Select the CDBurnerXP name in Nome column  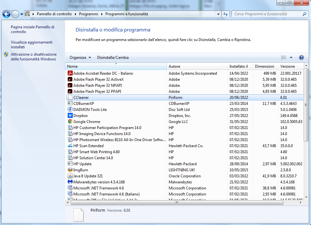click(x=84, y=104)
